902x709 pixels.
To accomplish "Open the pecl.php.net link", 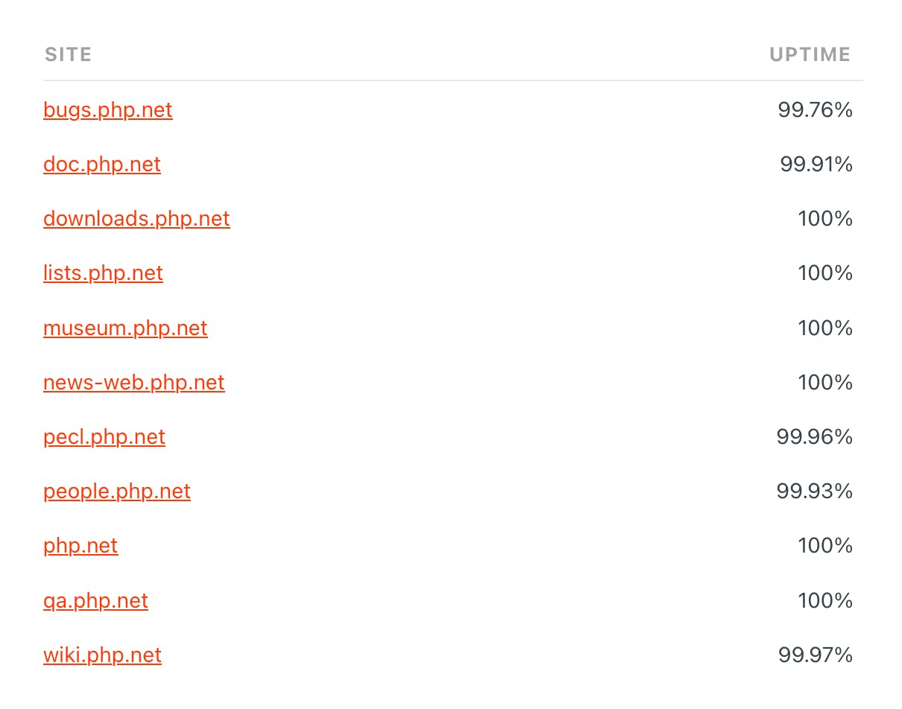I will 104,437.
